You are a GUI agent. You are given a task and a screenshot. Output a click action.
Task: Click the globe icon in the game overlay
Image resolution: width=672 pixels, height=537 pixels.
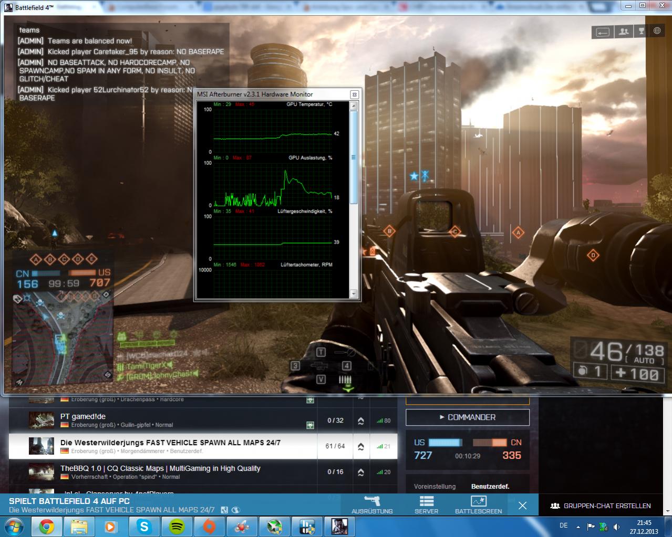(657, 31)
